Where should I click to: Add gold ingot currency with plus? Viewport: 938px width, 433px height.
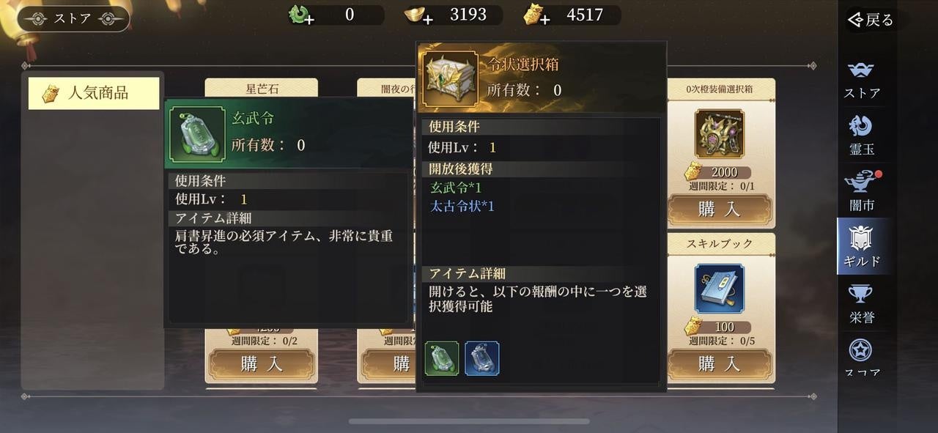pos(420,15)
